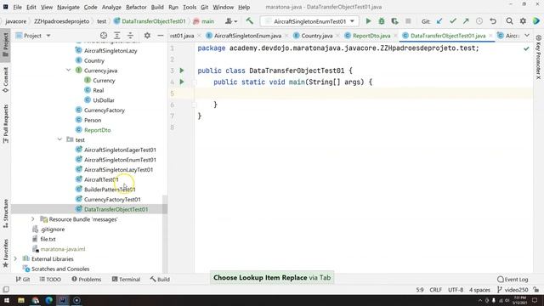Image resolution: width=544 pixels, height=306 pixels.
Task: Open Event Log
Action: pyautogui.click(x=513, y=280)
